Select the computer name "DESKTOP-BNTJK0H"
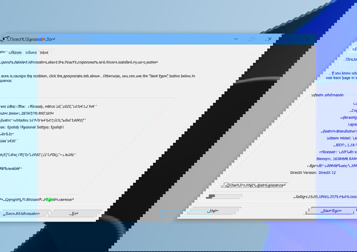Viewport: 357px width, 252px height. 37,114
